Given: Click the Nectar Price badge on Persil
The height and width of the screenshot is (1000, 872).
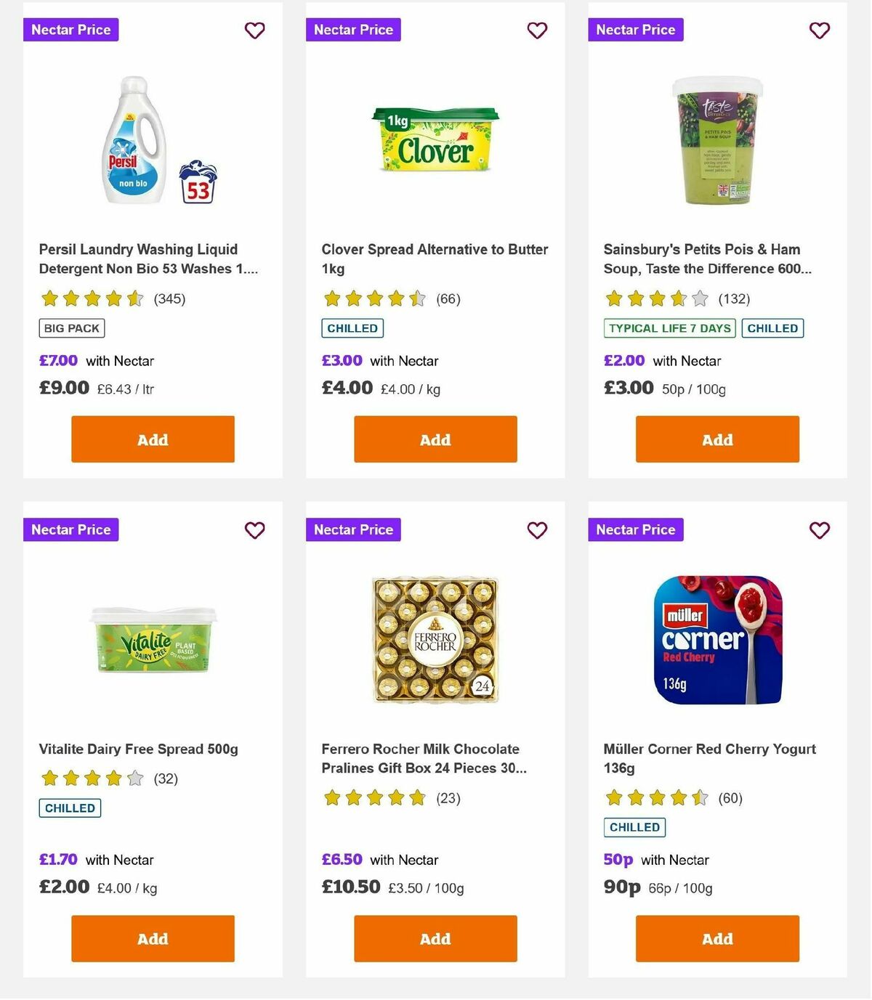Looking at the screenshot, I should point(70,30).
